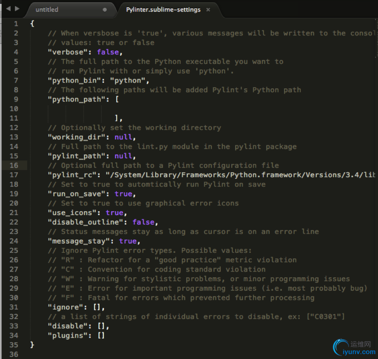The height and width of the screenshot is (359, 378).
Task: Click the comment starting "// When versbose is"
Action: 212,33
